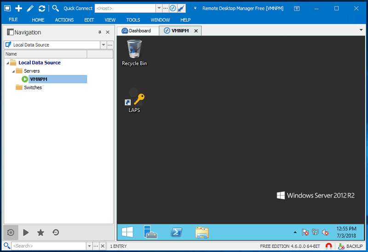Click the remote Windows Start button

[x=127, y=232]
